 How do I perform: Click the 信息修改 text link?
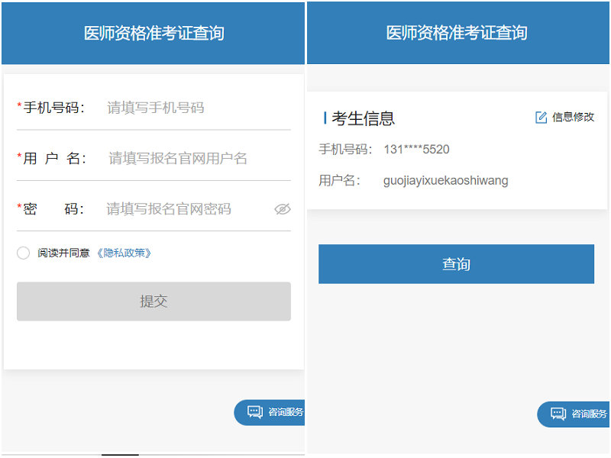click(x=573, y=117)
